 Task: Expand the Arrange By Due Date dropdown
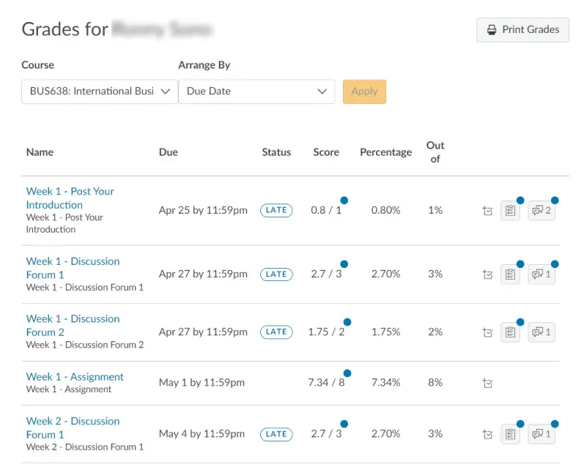click(x=256, y=91)
